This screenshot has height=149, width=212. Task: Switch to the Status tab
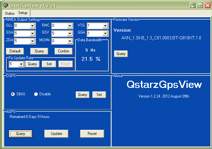click(x=10, y=13)
